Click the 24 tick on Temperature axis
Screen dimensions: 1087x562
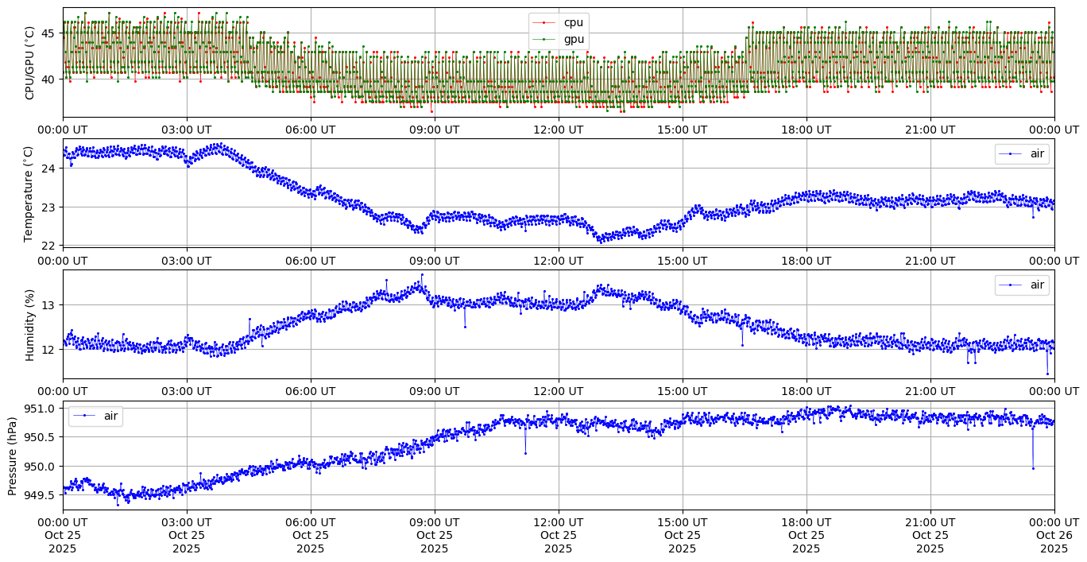point(48,169)
